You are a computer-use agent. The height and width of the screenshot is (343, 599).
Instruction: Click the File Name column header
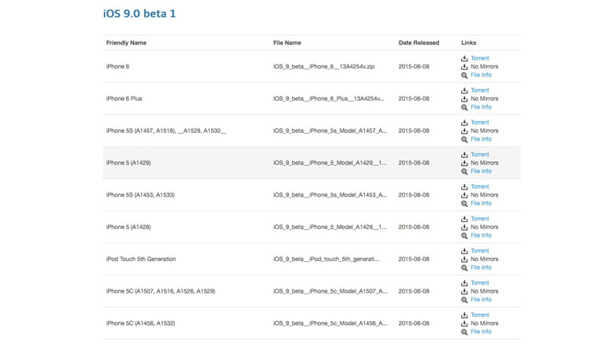(287, 42)
